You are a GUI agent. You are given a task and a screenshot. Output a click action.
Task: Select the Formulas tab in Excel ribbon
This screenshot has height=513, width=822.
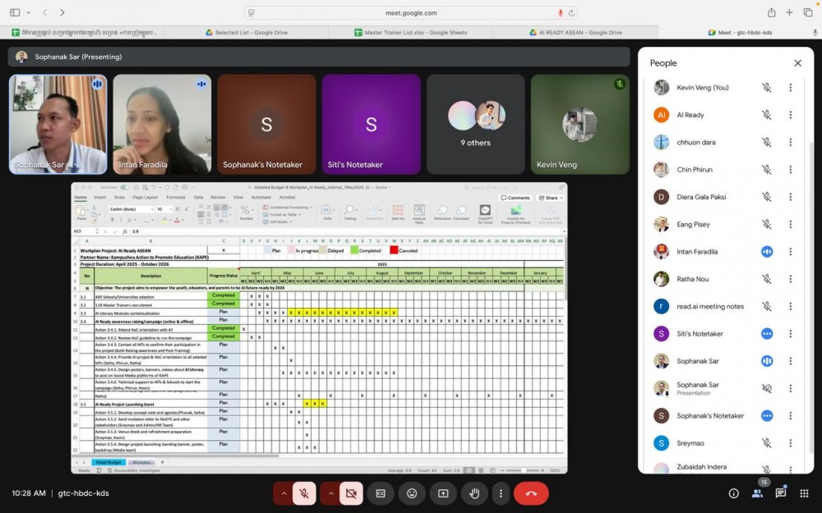tap(176, 197)
